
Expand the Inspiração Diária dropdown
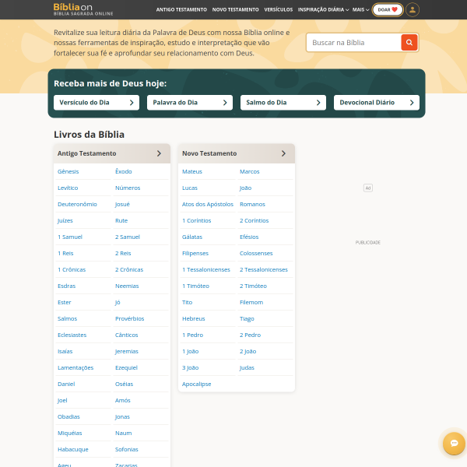323,9
